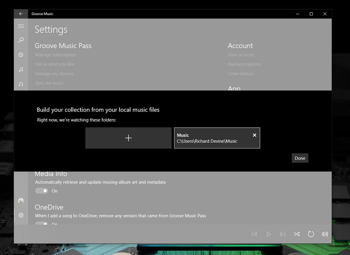
Task: Confirm folders with the Done button
Action: point(300,158)
